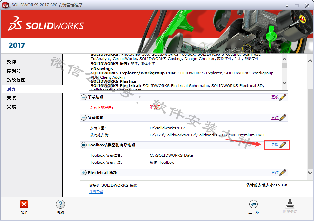
Task: Click the main page scrollbar thumb
Action: coord(310,128)
